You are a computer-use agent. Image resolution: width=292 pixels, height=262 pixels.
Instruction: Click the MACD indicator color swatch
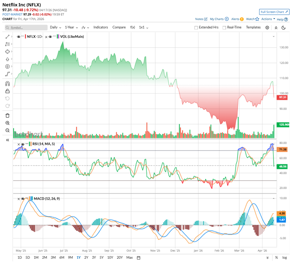click(31, 199)
